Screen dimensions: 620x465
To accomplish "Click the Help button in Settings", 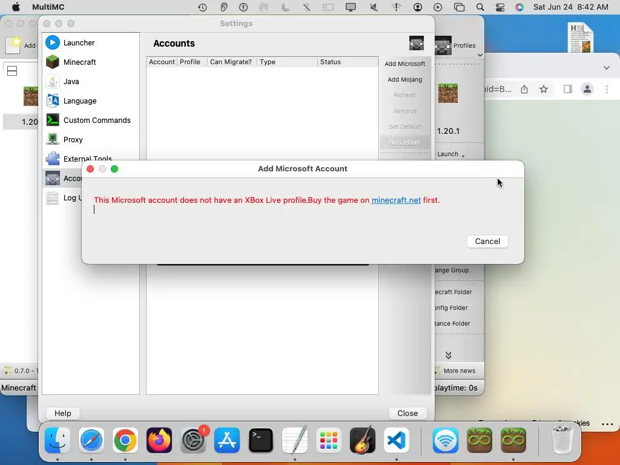I will 63,413.
